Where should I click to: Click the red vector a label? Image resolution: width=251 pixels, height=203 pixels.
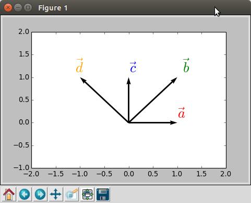(x=182, y=113)
